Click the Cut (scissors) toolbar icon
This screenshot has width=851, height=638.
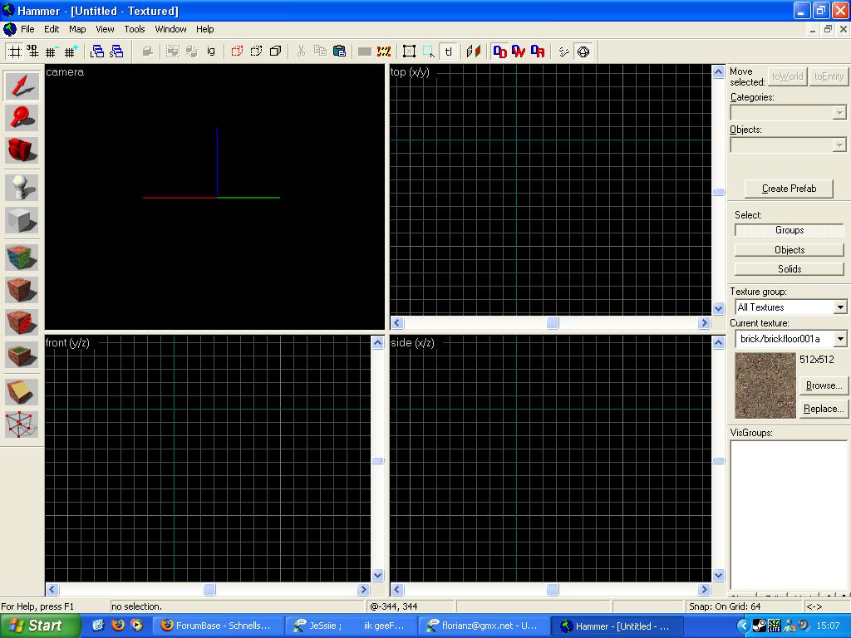click(x=301, y=52)
